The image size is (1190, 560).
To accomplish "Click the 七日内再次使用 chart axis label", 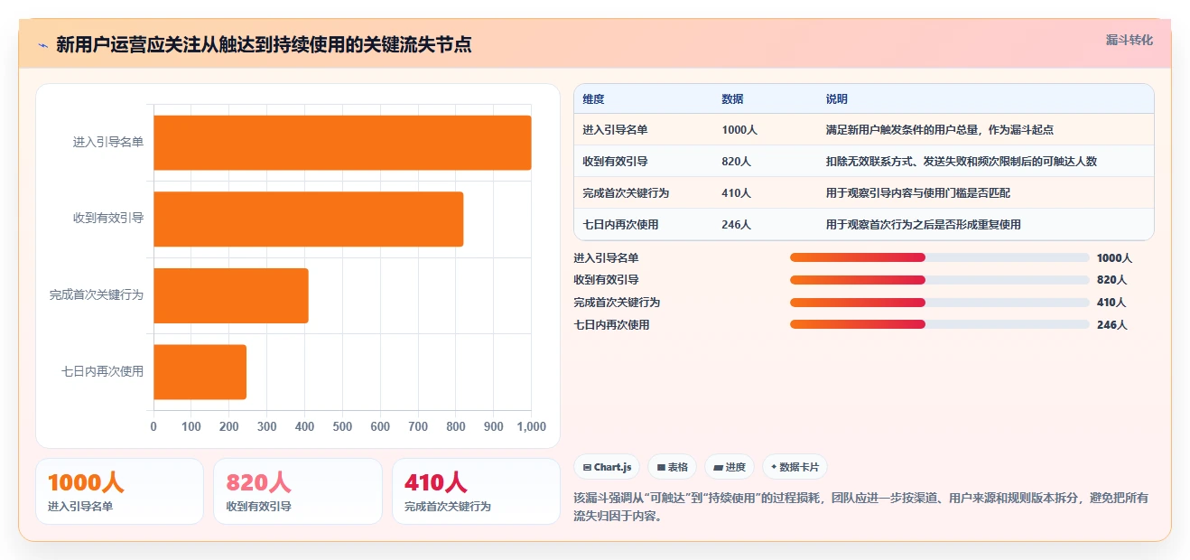I will (102, 371).
